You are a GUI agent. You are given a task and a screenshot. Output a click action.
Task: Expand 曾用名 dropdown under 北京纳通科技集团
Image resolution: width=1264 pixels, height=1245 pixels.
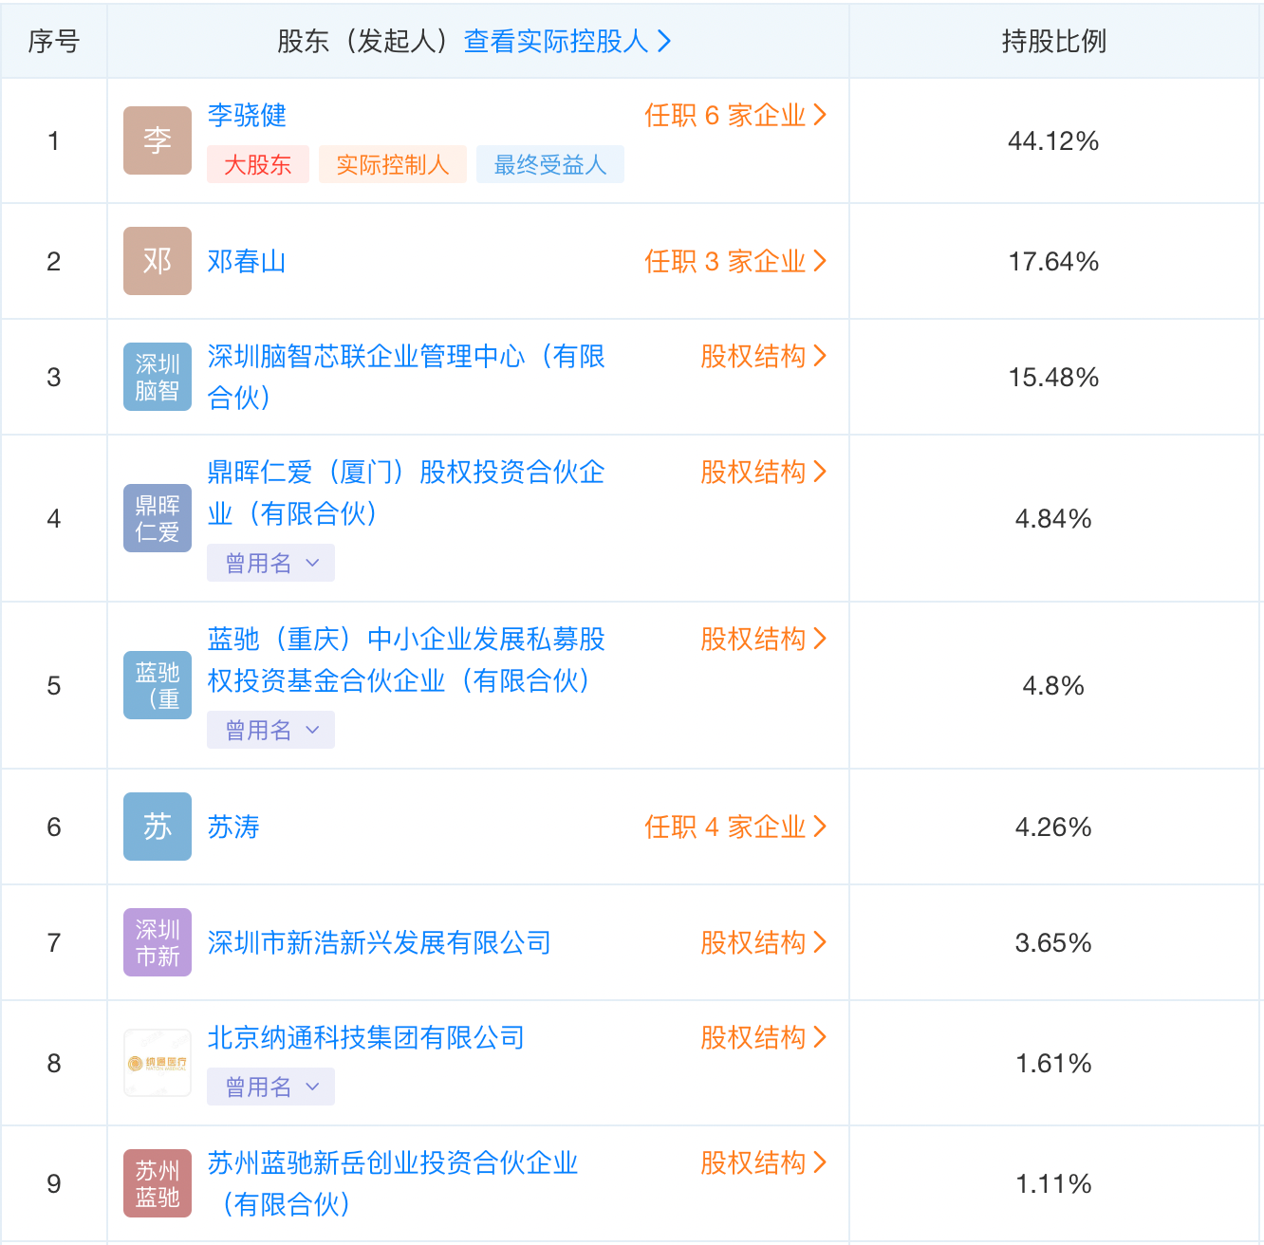tap(271, 1087)
